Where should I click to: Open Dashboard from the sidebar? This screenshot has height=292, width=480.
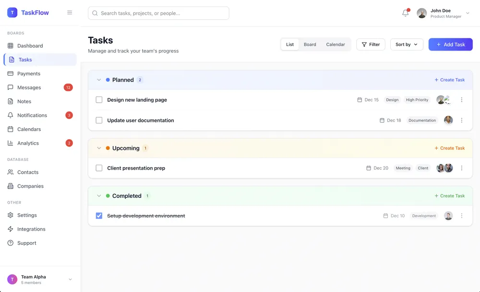pyautogui.click(x=30, y=46)
